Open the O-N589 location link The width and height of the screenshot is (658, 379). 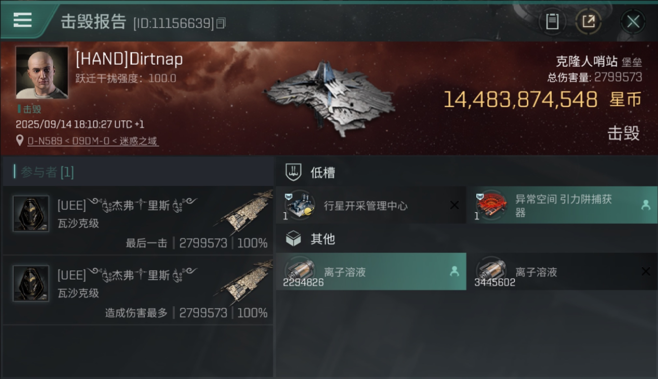[x=93, y=141]
